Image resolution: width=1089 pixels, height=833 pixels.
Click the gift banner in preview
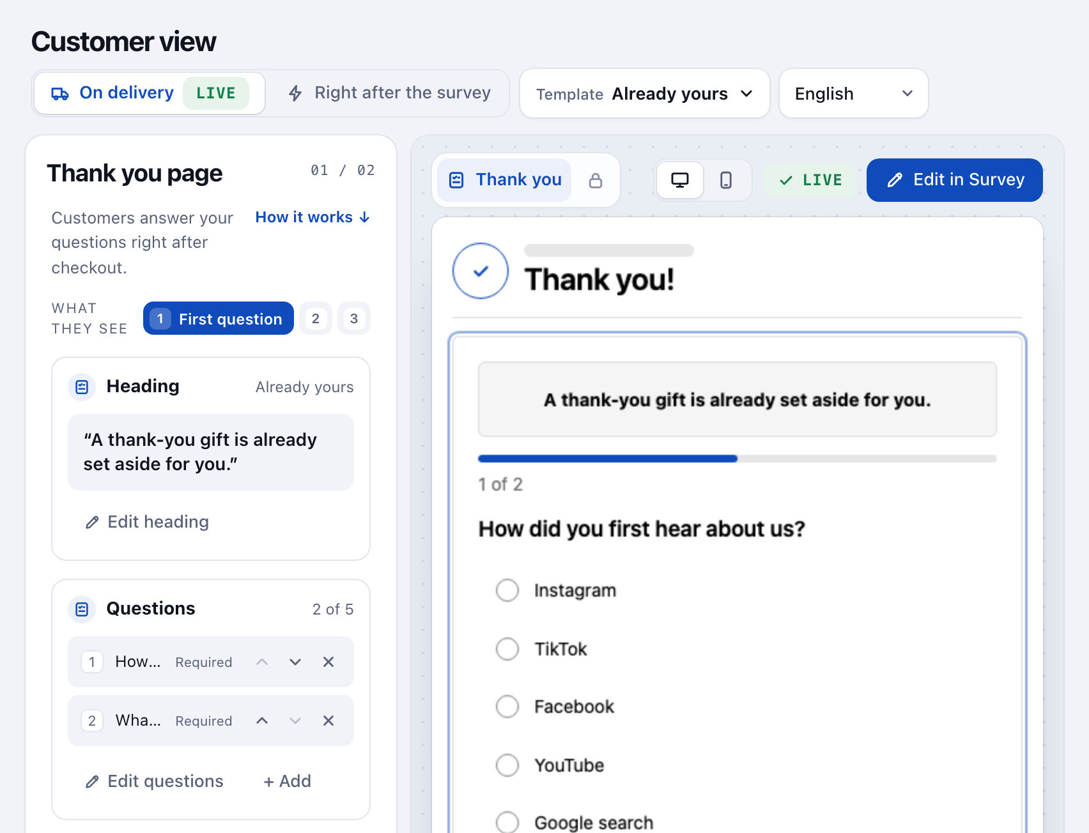coord(738,400)
